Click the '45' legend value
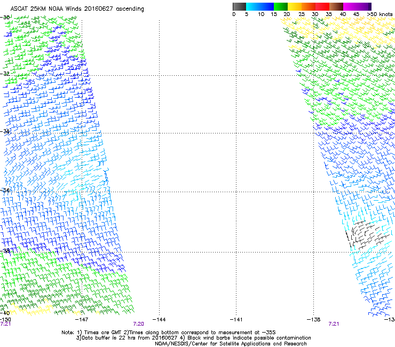Viewport: 395px width, 347px height. point(356,14)
